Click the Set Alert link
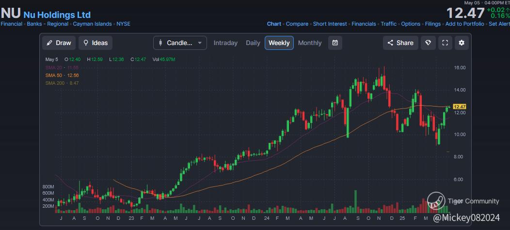The image size is (510, 230). [x=499, y=24]
